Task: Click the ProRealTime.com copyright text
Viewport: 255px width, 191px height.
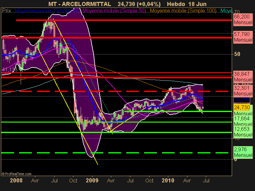Action: (17, 174)
